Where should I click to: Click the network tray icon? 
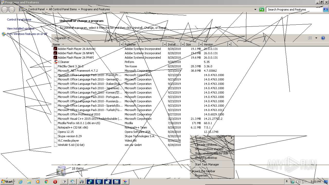tap(292, 182)
